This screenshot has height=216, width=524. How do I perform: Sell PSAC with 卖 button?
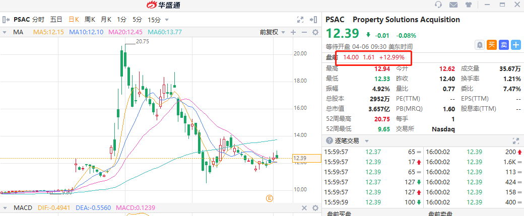pos(504,45)
